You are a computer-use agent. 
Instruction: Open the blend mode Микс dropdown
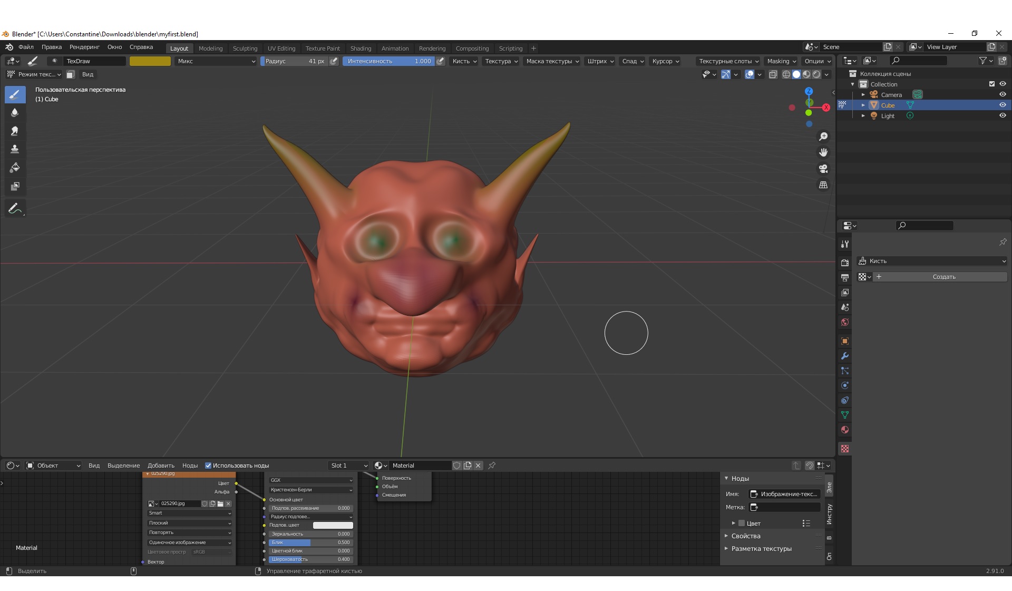pyautogui.click(x=216, y=61)
